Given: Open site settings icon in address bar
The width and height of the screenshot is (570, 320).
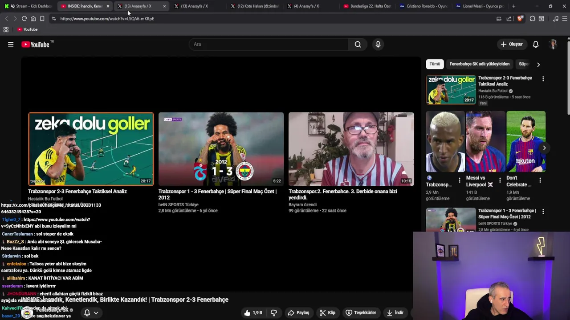Looking at the screenshot, I should coord(53,19).
